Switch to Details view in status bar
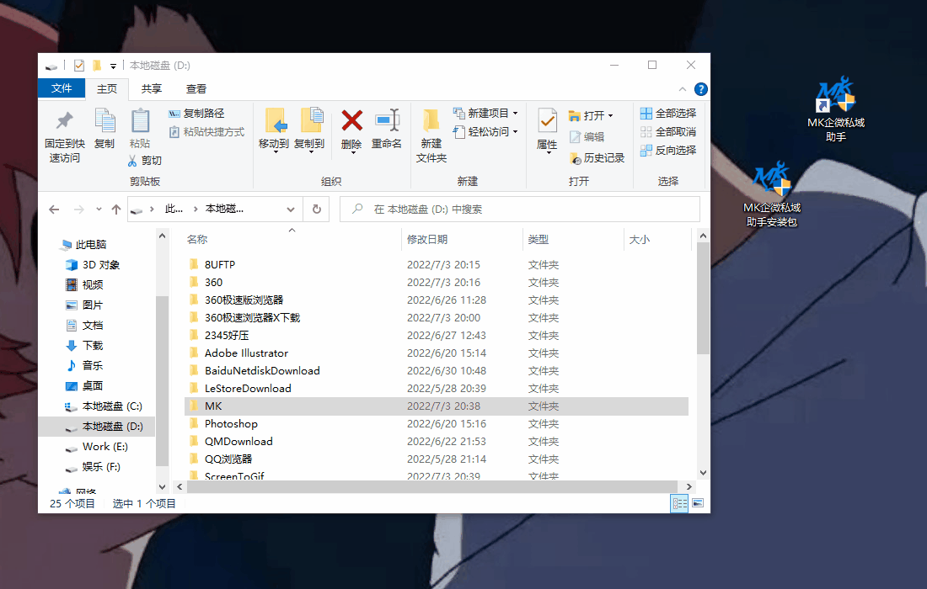 click(679, 503)
